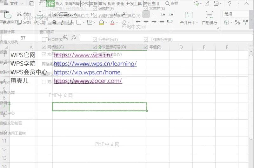The height and width of the screenshot is (168, 254).
Task: Click the 剪切 scissors icon
Action: [x=19, y=14]
